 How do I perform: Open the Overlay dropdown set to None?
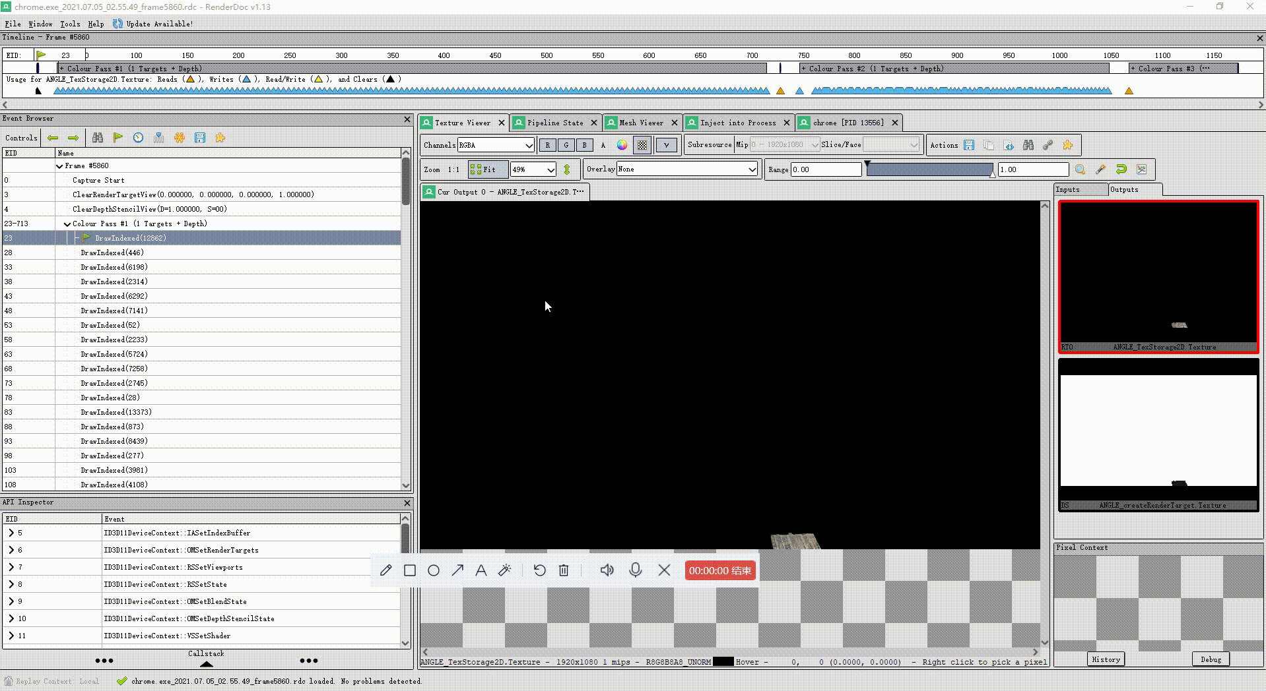click(x=686, y=169)
